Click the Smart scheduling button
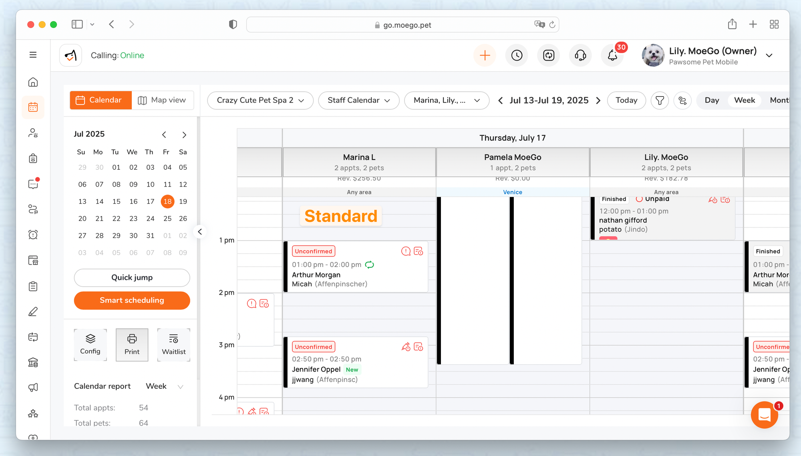Viewport: 801px width, 456px height. point(132,300)
